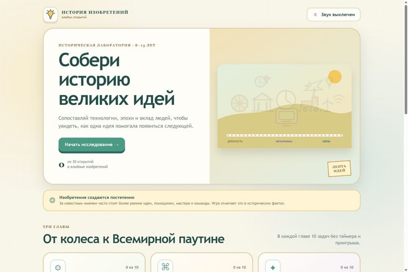Image resolution: width=408 pixels, height=272 pixels.
Task: Click 'Собери историю великих идей' headline
Action: [117, 79]
